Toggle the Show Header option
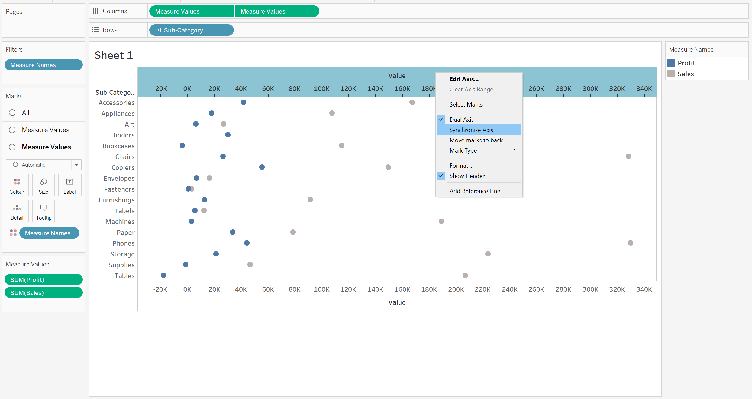 [x=466, y=176]
